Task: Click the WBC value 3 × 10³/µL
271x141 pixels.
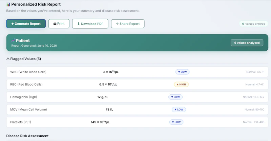Action: (x=111, y=72)
